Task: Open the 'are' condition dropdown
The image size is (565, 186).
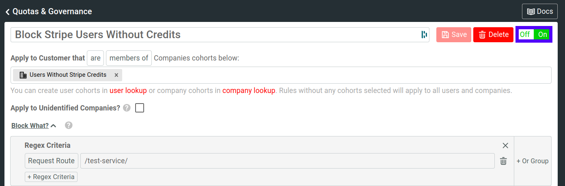Action: (x=95, y=58)
